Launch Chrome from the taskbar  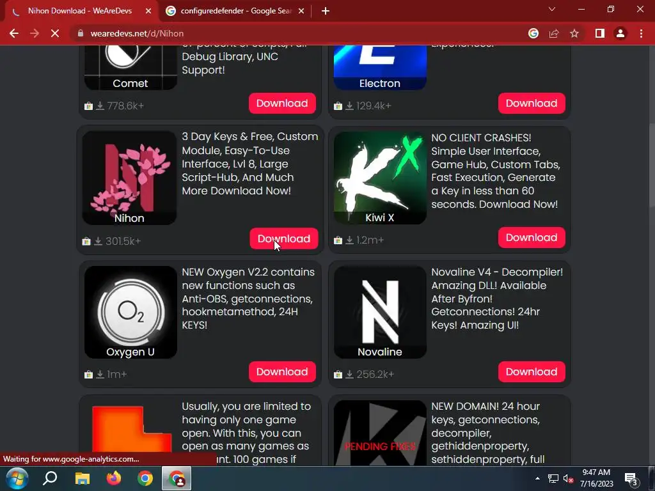[x=145, y=478]
